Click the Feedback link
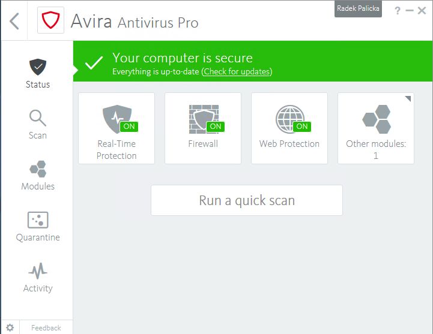The image size is (433, 334). (x=46, y=327)
